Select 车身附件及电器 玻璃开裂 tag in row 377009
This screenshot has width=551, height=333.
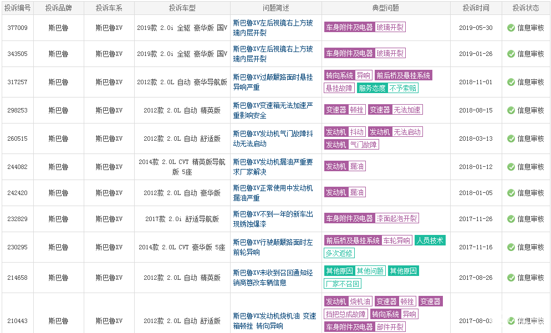click(x=365, y=27)
